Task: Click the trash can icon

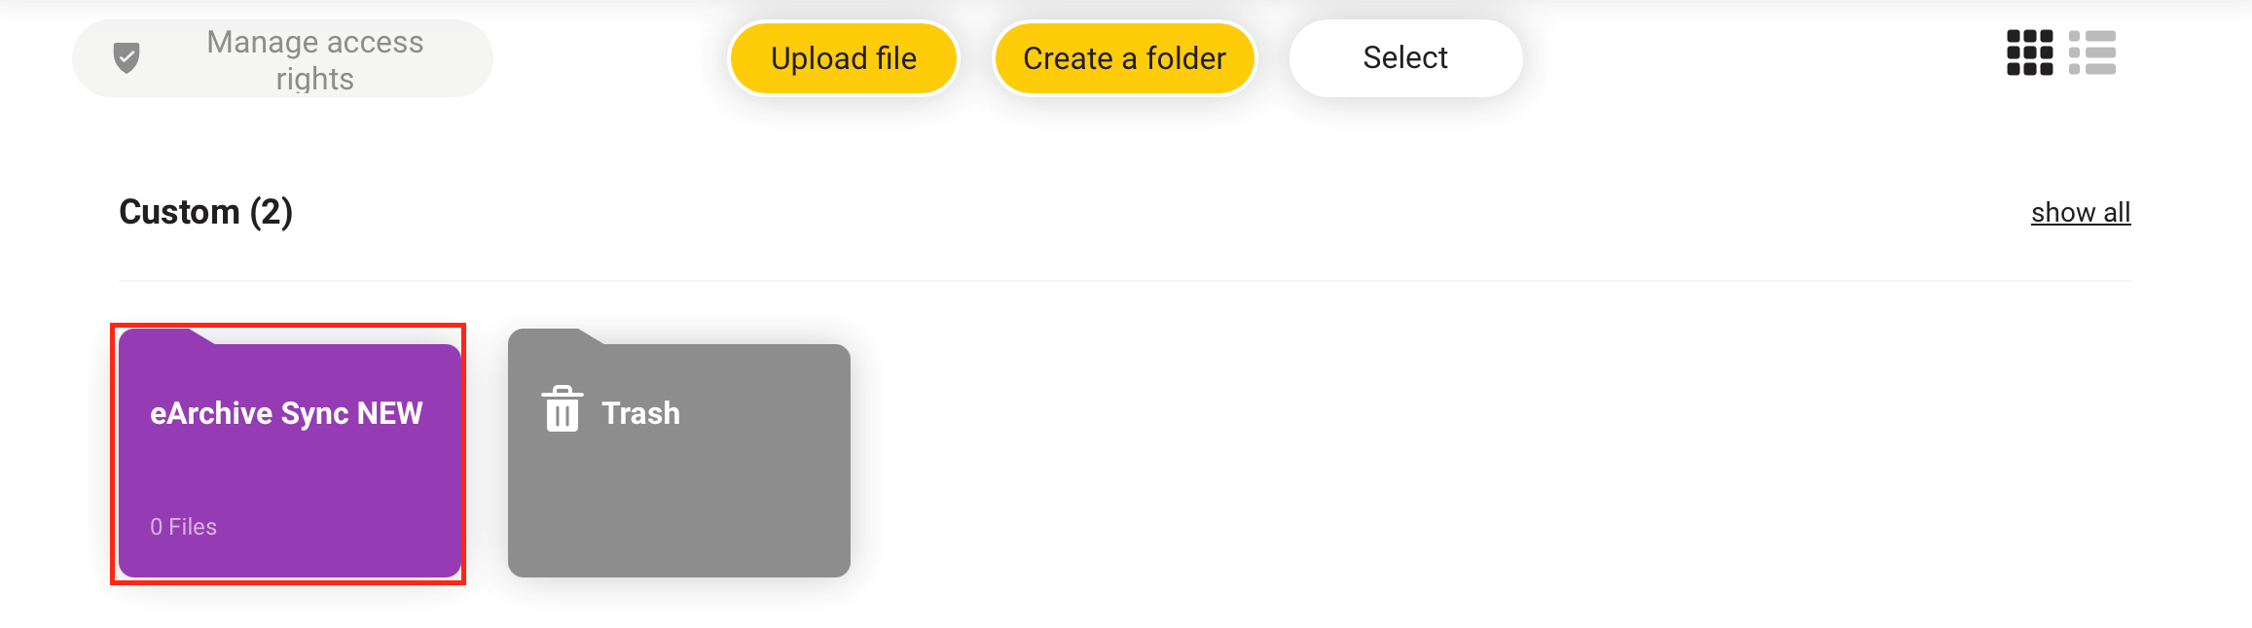Action: [x=563, y=408]
